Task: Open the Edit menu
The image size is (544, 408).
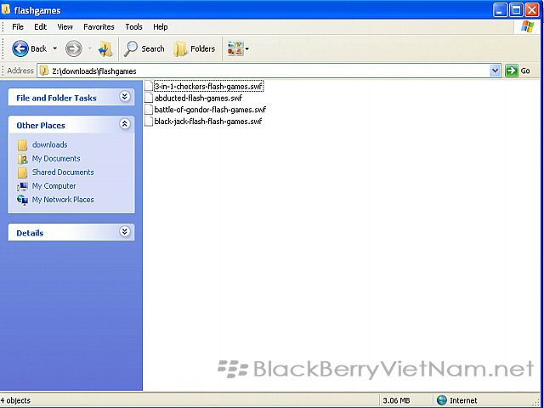Action: pos(40,26)
